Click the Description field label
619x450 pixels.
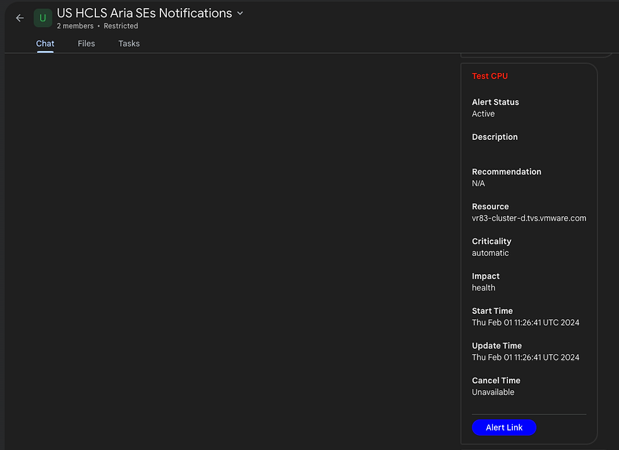click(495, 137)
